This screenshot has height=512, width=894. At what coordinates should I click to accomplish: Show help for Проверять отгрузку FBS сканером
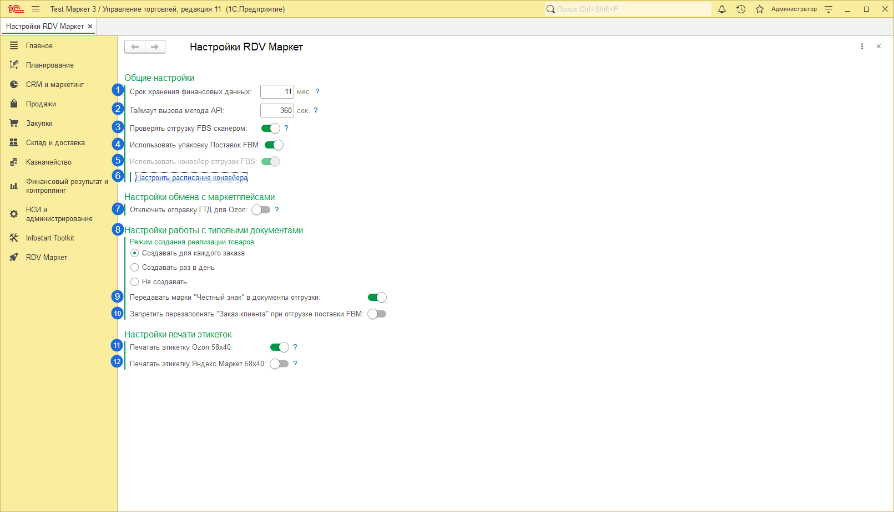286,128
